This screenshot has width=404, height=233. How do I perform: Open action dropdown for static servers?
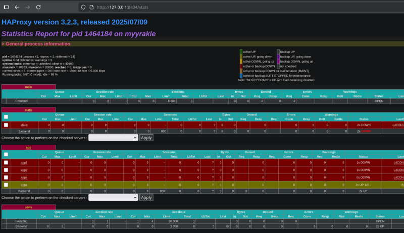pyautogui.click(x=113, y=138)
